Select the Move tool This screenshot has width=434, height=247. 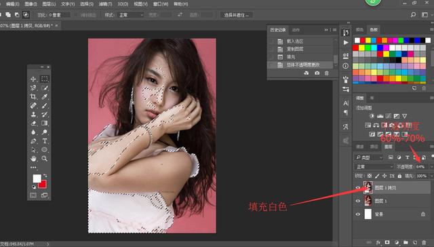[x=33, y=79]
